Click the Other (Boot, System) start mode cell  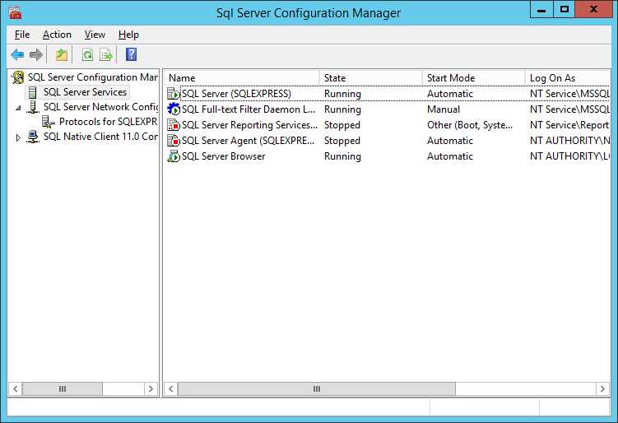point(470,125)
